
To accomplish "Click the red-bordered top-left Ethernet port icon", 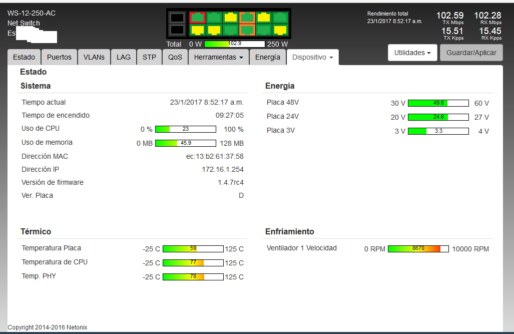I will pyautogui.click(x=198, y=18).
